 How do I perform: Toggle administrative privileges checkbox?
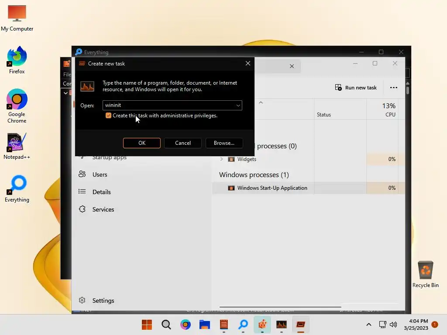(x=108, y=115)
